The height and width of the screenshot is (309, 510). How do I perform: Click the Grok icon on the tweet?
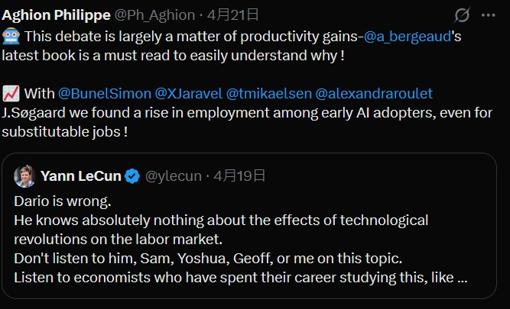(x=462, y=14)
